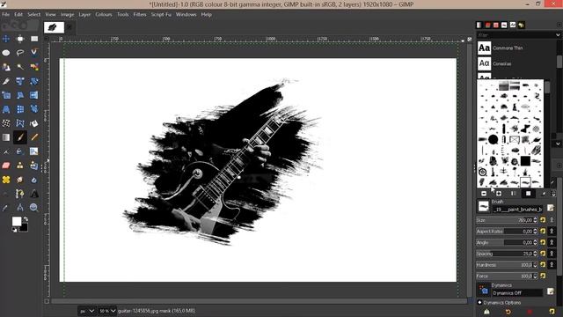Open the brush preview selector button
The height and width of the screenshot is (317, 563).
[484, 207]
